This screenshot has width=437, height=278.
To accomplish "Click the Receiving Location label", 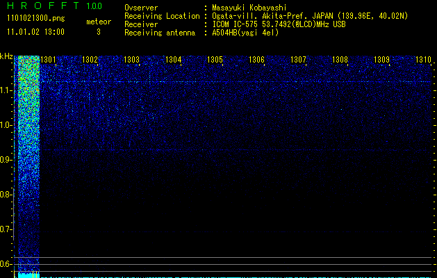I will pos(162,16).
